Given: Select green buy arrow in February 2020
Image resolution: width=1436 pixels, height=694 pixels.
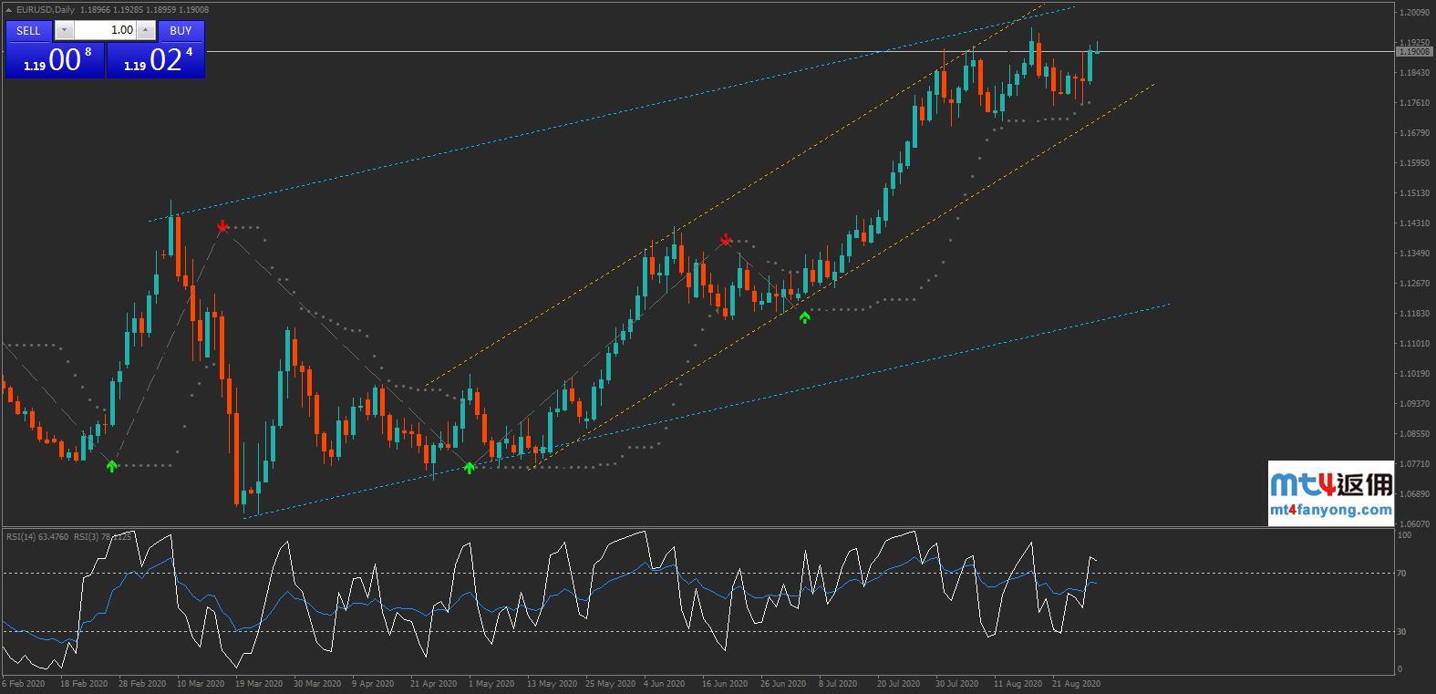Looking at the screenshot, I should (111, 466).
